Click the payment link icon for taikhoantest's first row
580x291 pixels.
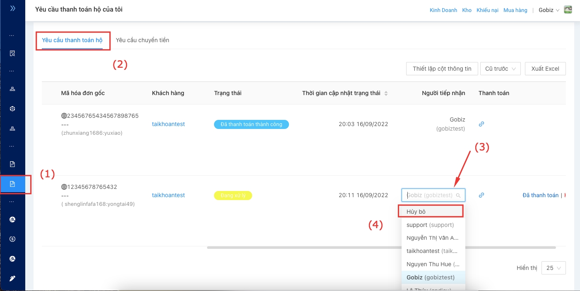tap(481, 124)
